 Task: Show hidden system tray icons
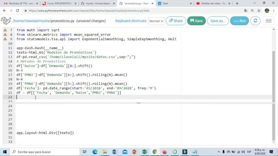(218, 152)
